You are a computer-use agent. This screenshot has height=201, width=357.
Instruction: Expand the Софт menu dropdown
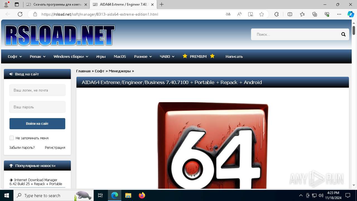15,56
